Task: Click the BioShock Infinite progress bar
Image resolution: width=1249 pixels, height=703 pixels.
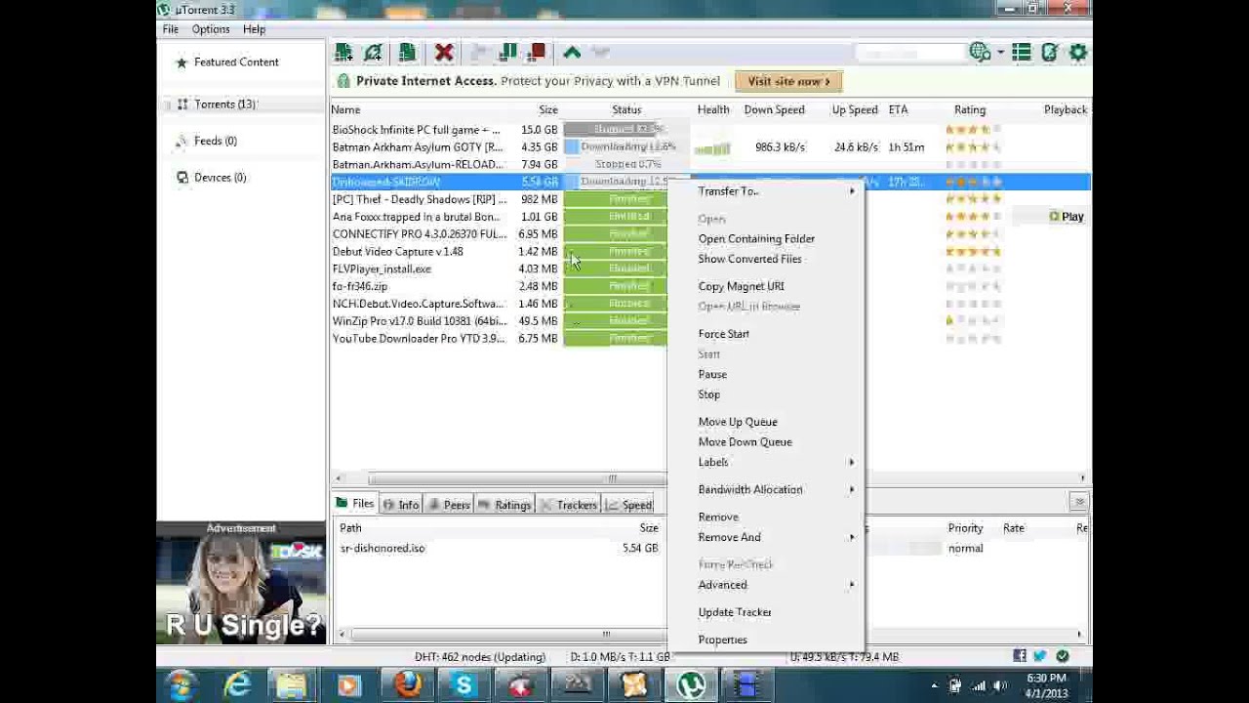Action: pos(628,130)
